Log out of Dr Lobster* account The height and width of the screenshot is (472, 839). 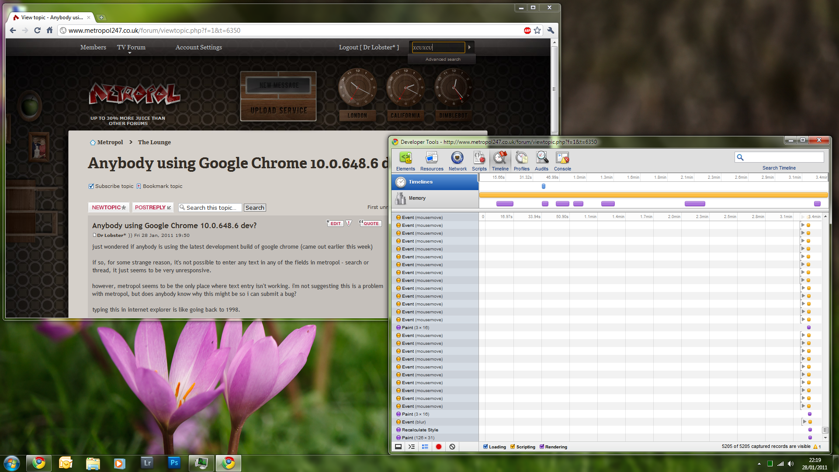pyautogui.click(x=369, y=47)
